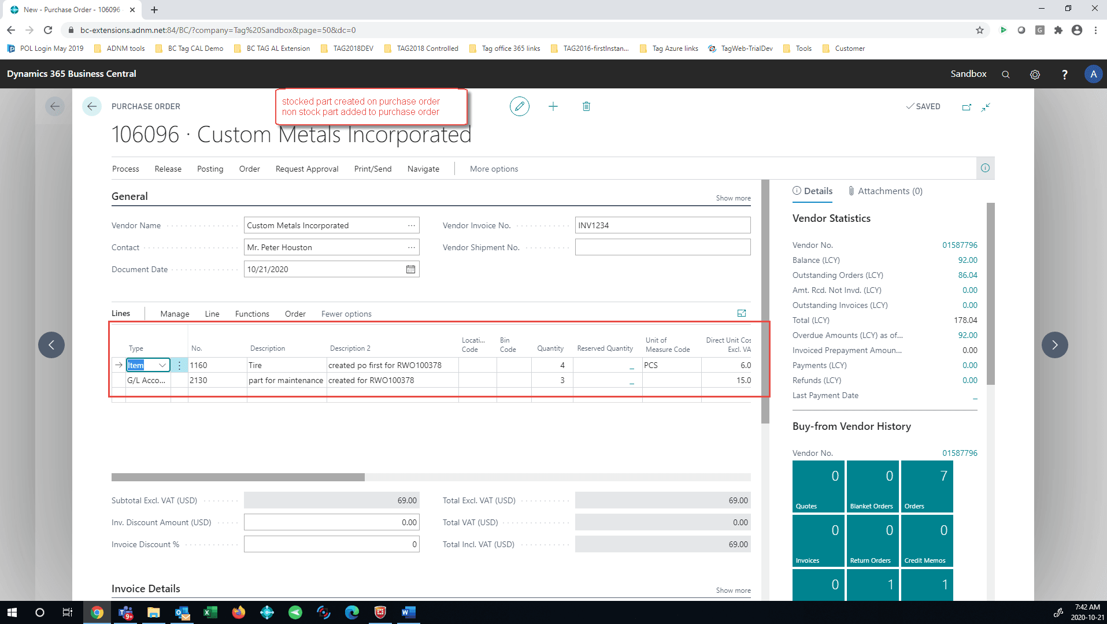
Task: Open the Navigate menu
Action: (423, 169)
